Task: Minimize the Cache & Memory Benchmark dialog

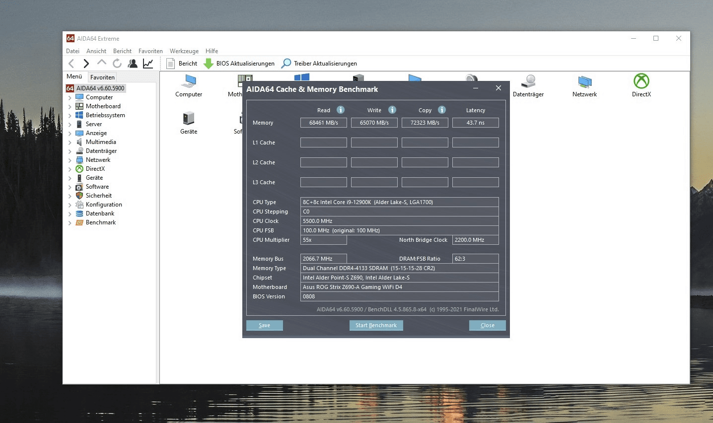Action: pyautogui.click(x=476, y=88)
